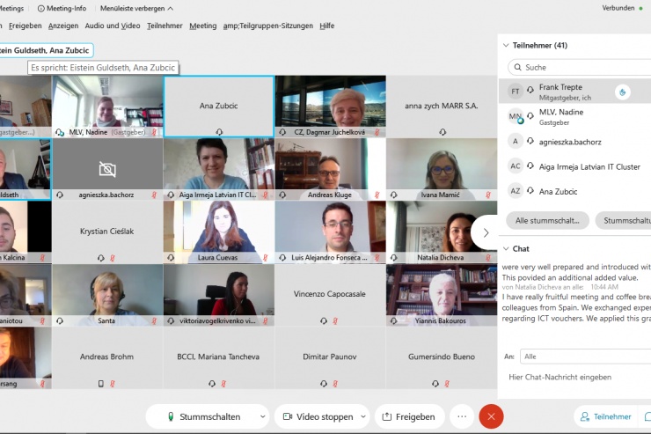Select agnieszka.bachorz in participant list
Image resolution: width=651 pixels, height=434 pixels.
click(574, 142)
